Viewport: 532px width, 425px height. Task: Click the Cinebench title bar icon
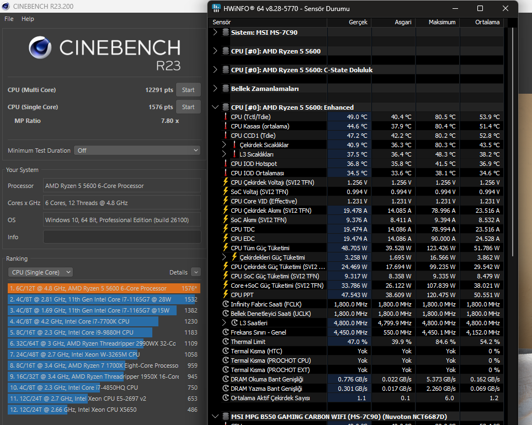point(6,6)
